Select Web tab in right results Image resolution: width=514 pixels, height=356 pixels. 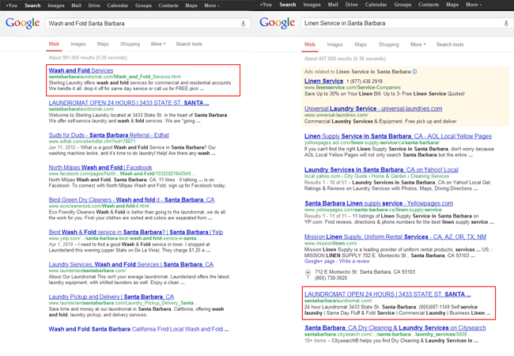click(310, 44)
